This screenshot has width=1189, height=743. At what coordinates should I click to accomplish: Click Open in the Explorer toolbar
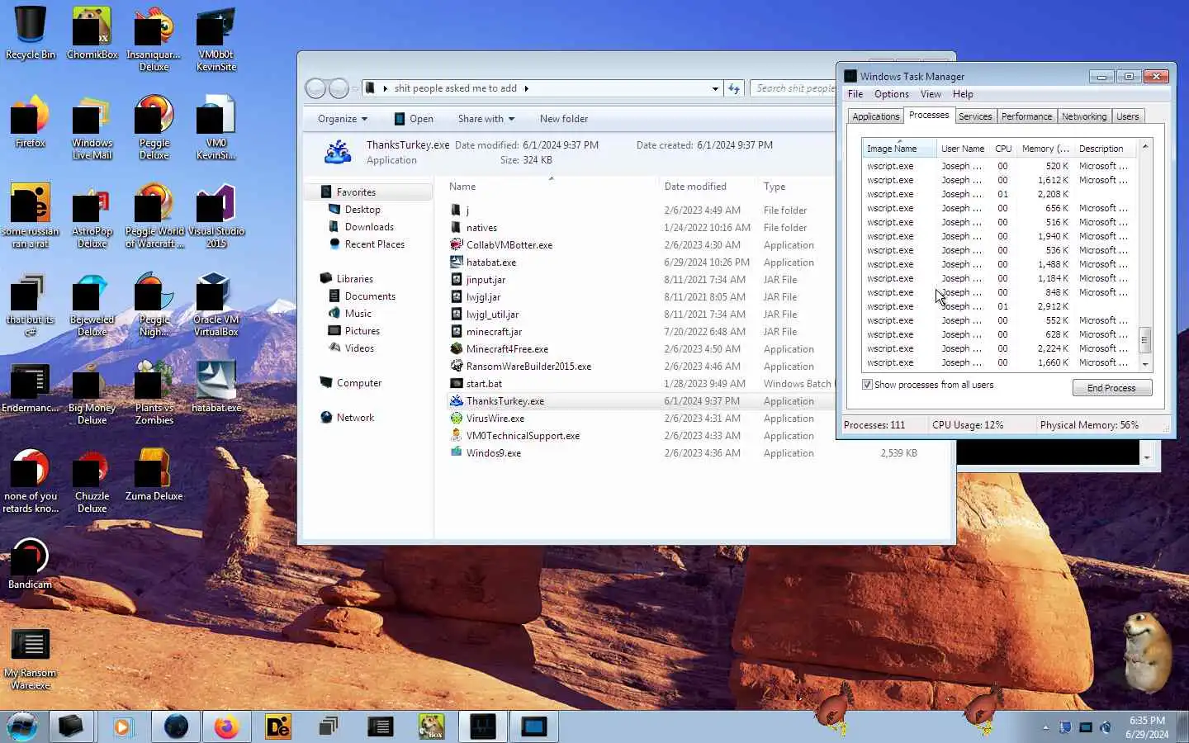(x=414, y=119)
